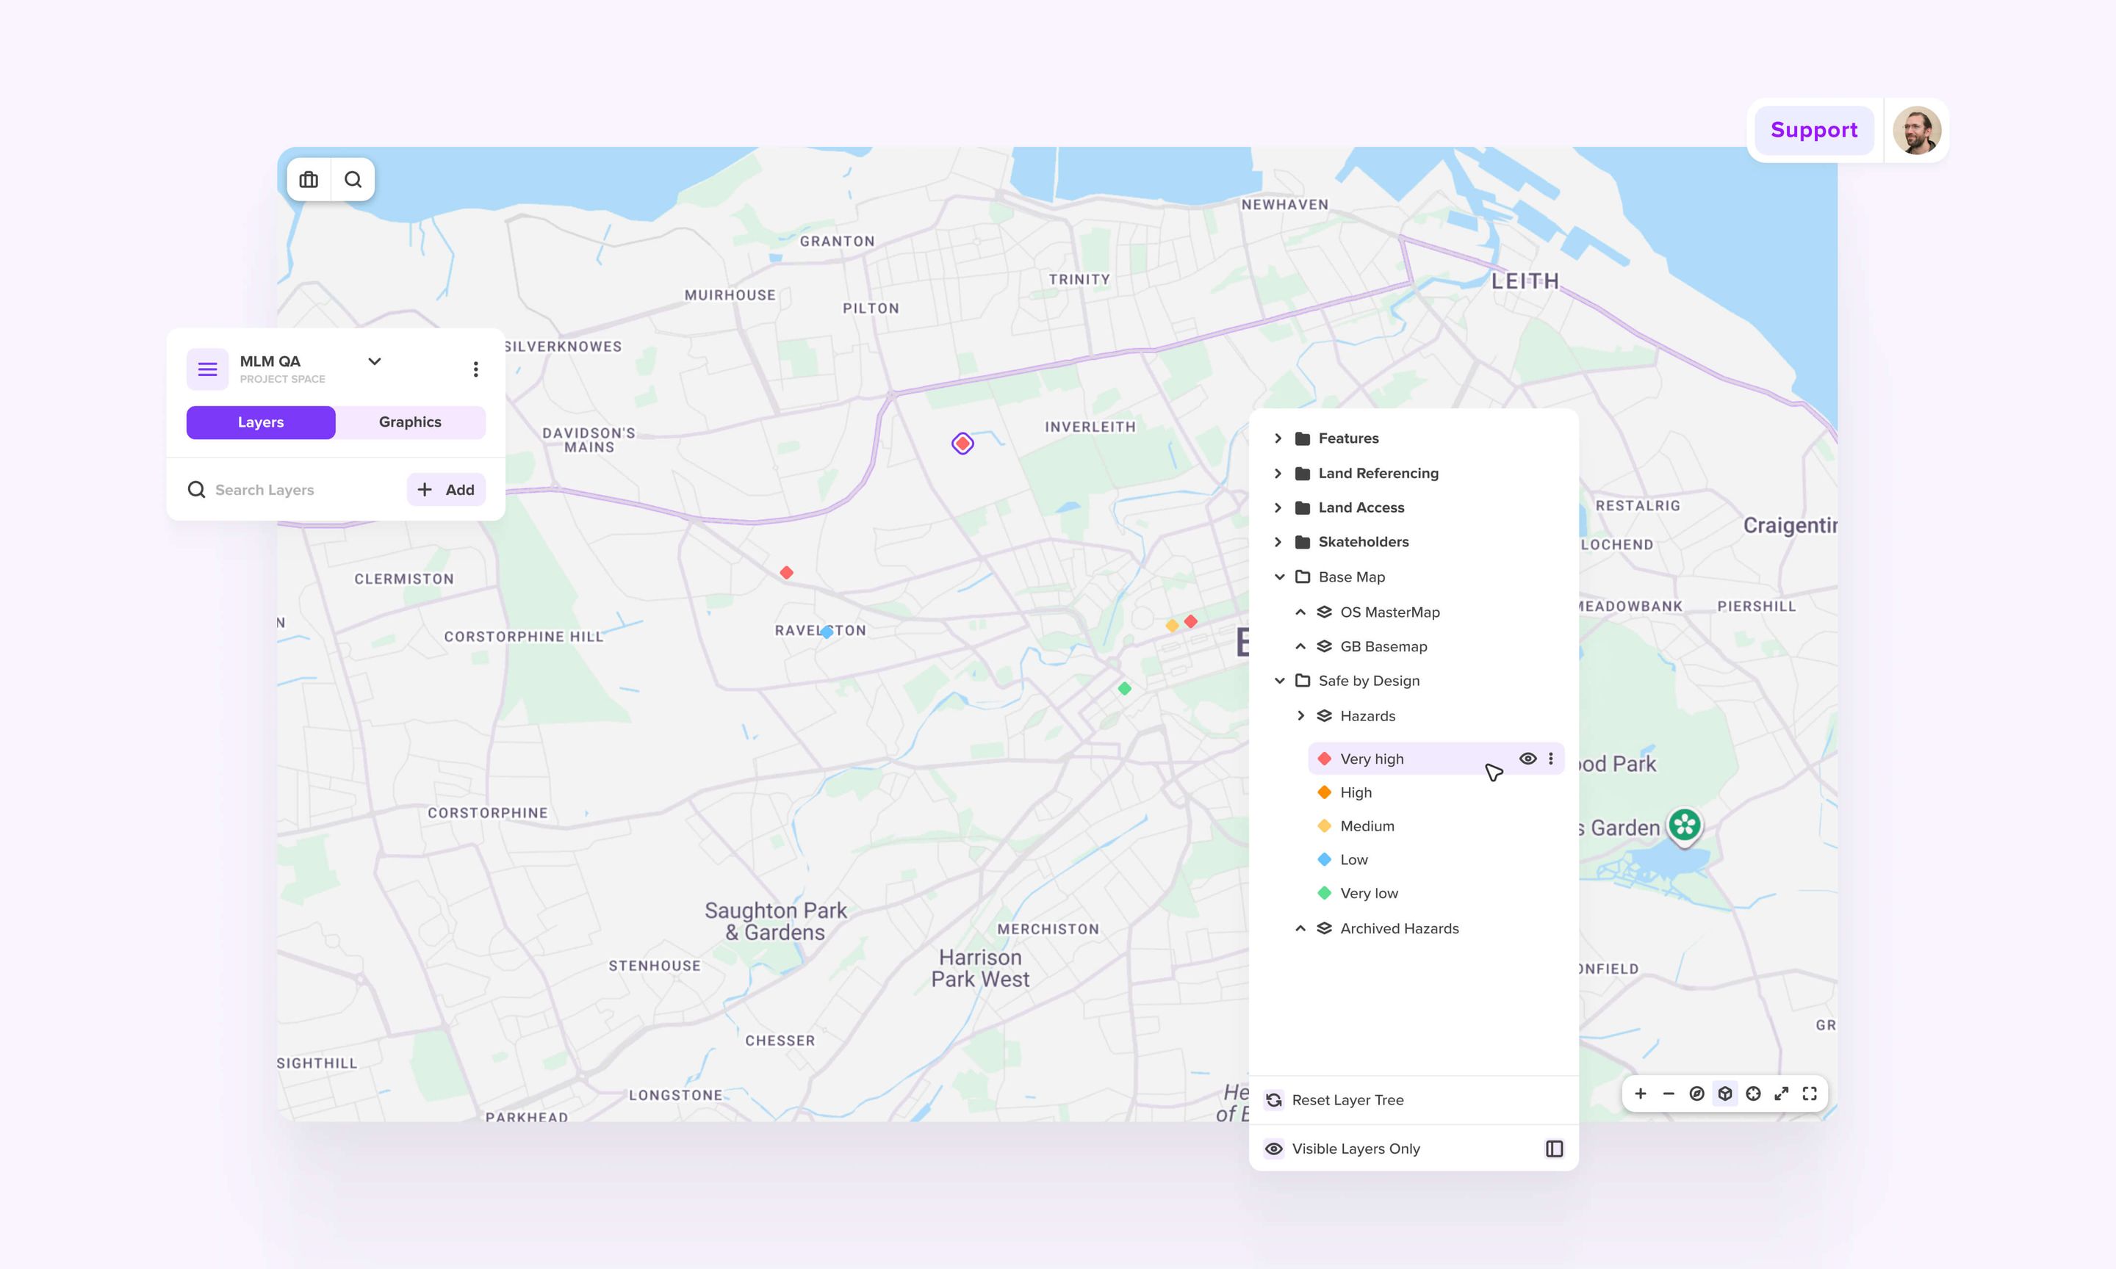Toggle the OS MasterMap layer chevron
Image resolution: width=2116 pixels, height=1269 pixels.
[x=1301, y=612]
